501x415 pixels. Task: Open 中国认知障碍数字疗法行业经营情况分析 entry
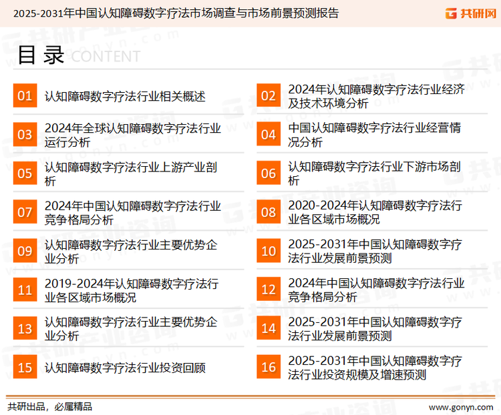[374, 135]
